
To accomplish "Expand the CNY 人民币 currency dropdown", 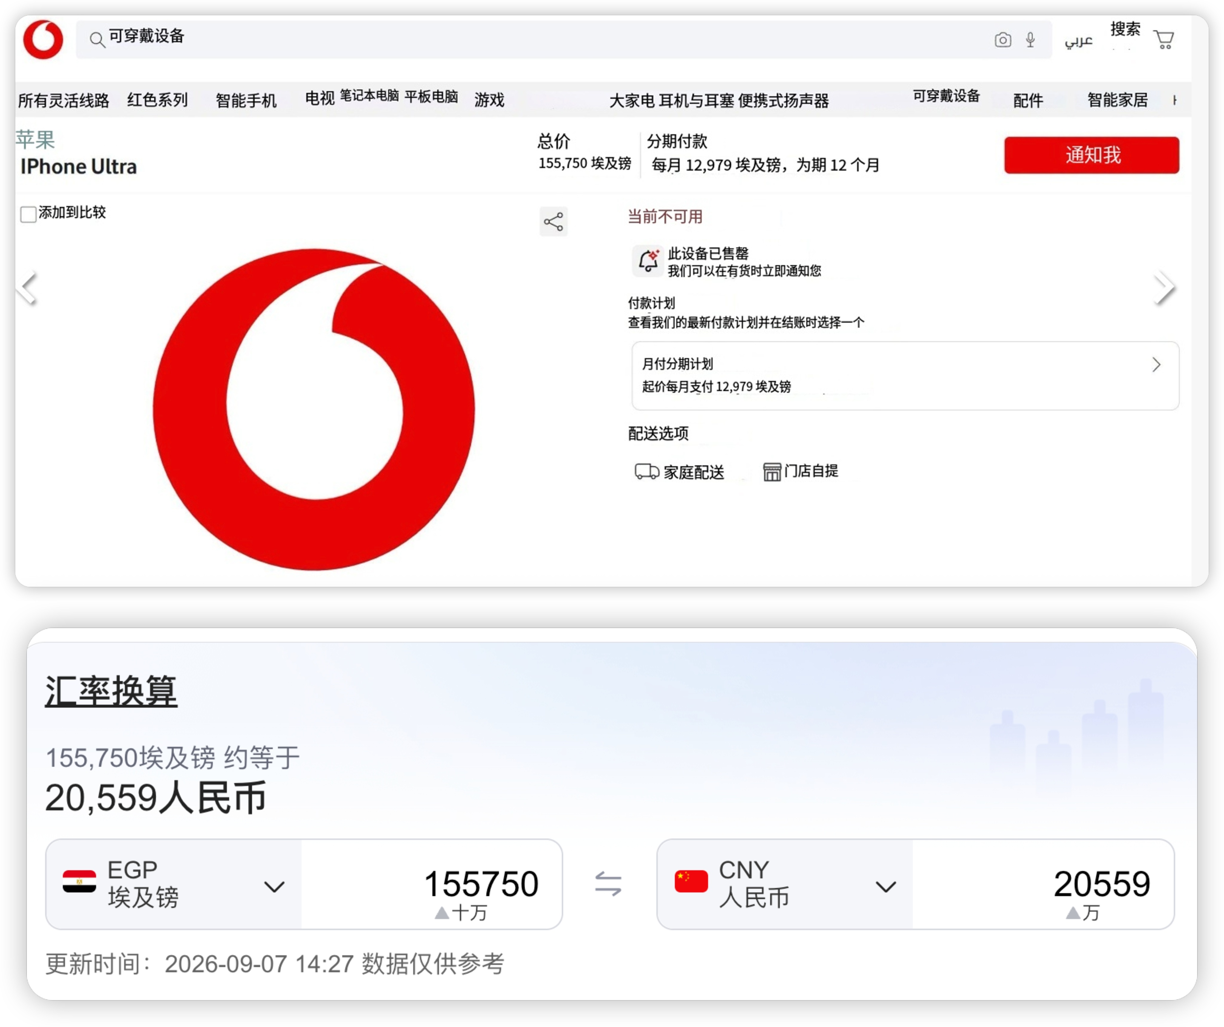I will [885, 887].
